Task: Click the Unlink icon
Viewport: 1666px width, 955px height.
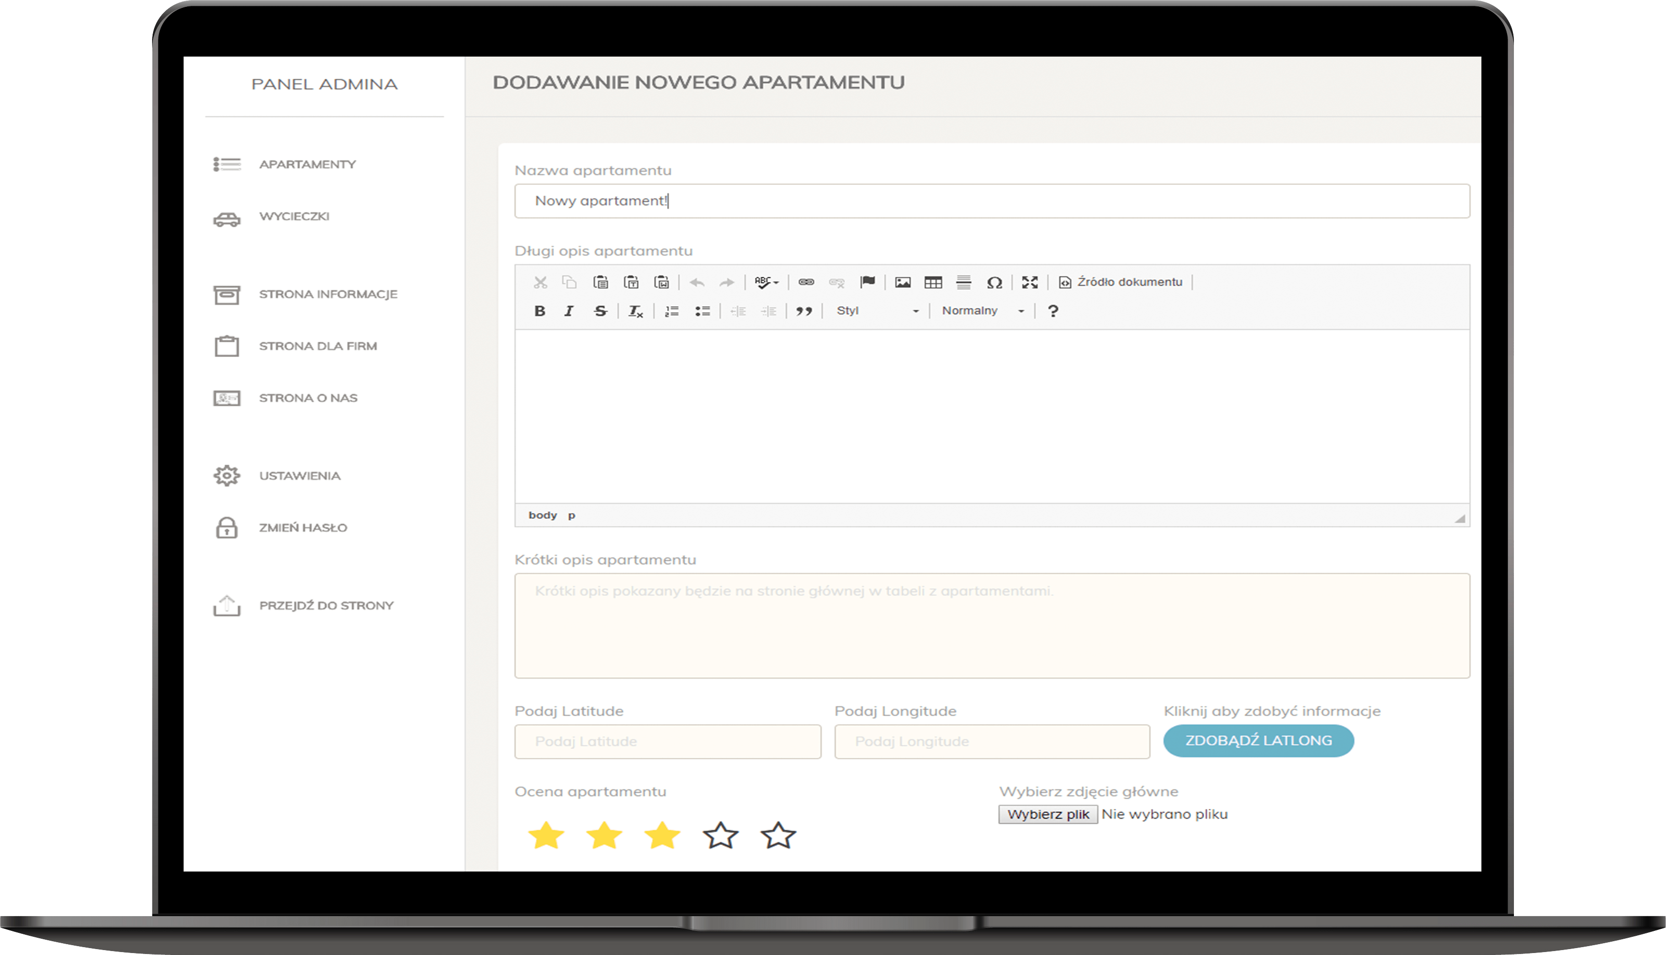Action: (836, 282)
